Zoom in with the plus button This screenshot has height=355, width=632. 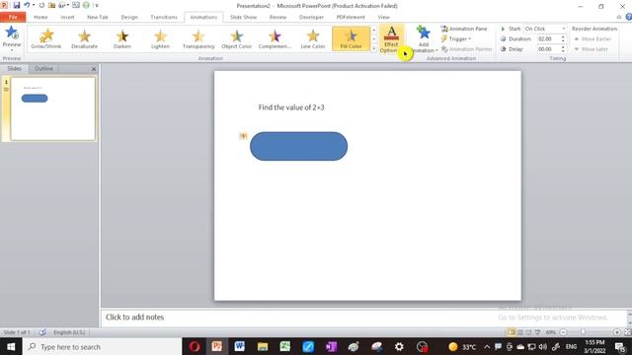[x=616, y=332]
